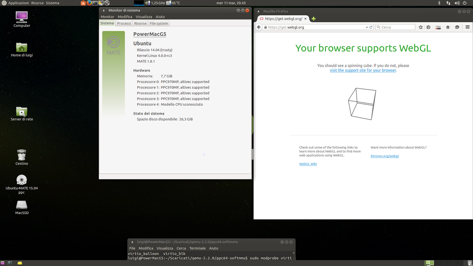The height and width of the screenshot is (266, 473).
Task: Open the Ubuntu Software Center panel launcher
Action: [x=83, y=3]
